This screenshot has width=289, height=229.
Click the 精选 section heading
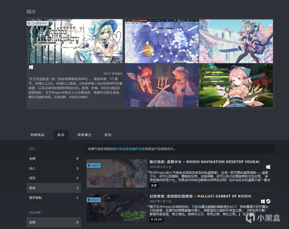[31, 12]
